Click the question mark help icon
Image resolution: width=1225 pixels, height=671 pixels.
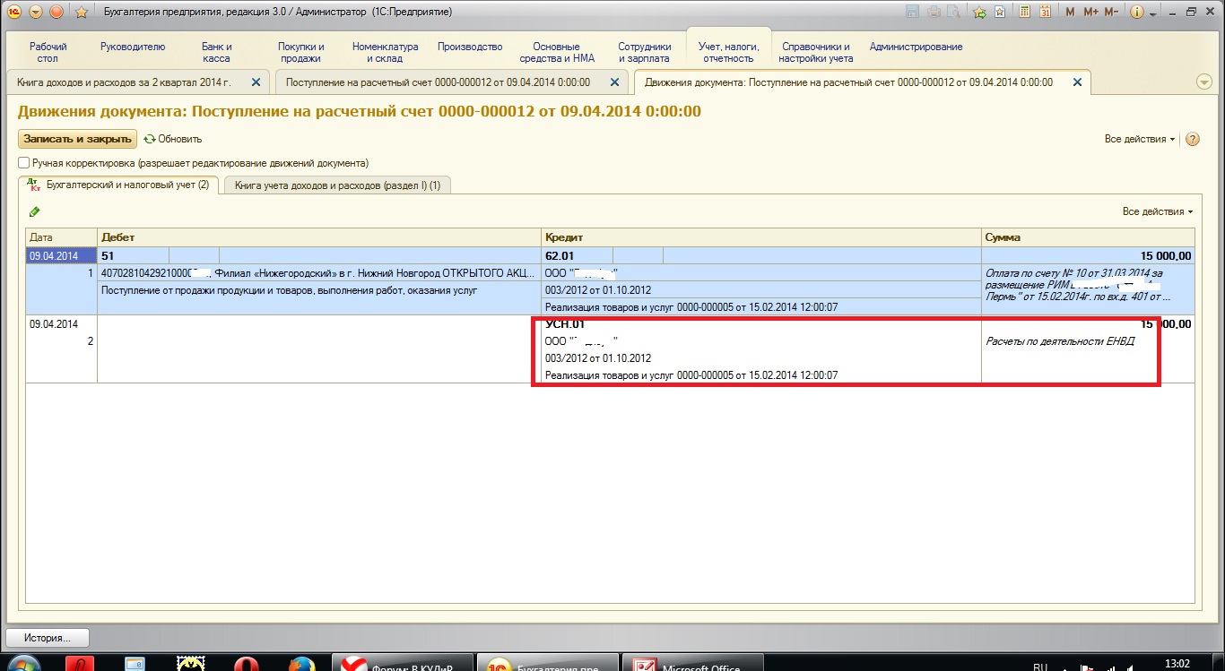1192,139
